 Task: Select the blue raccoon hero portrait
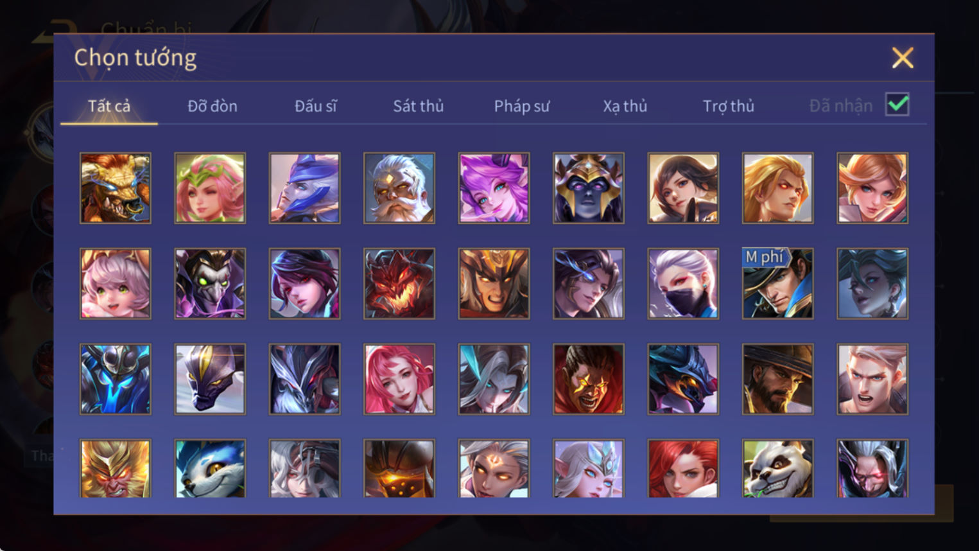click(x=210, y=469)
